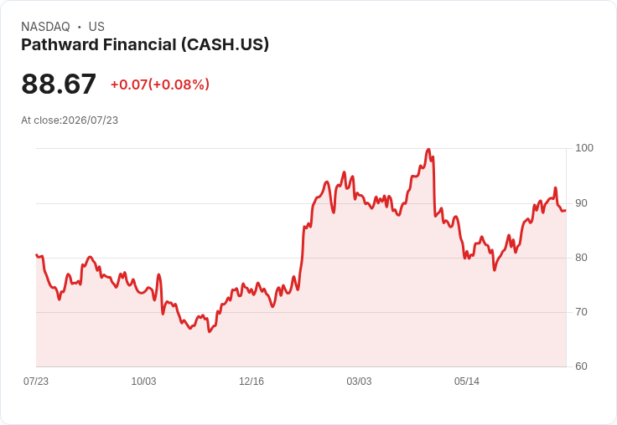
Task: Click the 100 y-axis price label
Action: pyautogui.click(x=584, y=148)
